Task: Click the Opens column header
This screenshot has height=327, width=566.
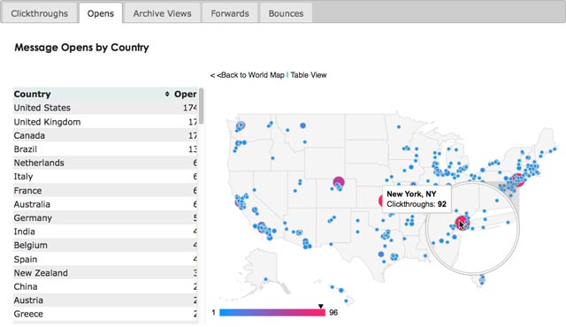Action: (185, 94)
